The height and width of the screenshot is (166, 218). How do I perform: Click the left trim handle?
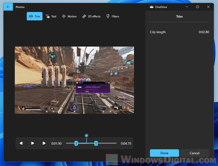point(76,143)
